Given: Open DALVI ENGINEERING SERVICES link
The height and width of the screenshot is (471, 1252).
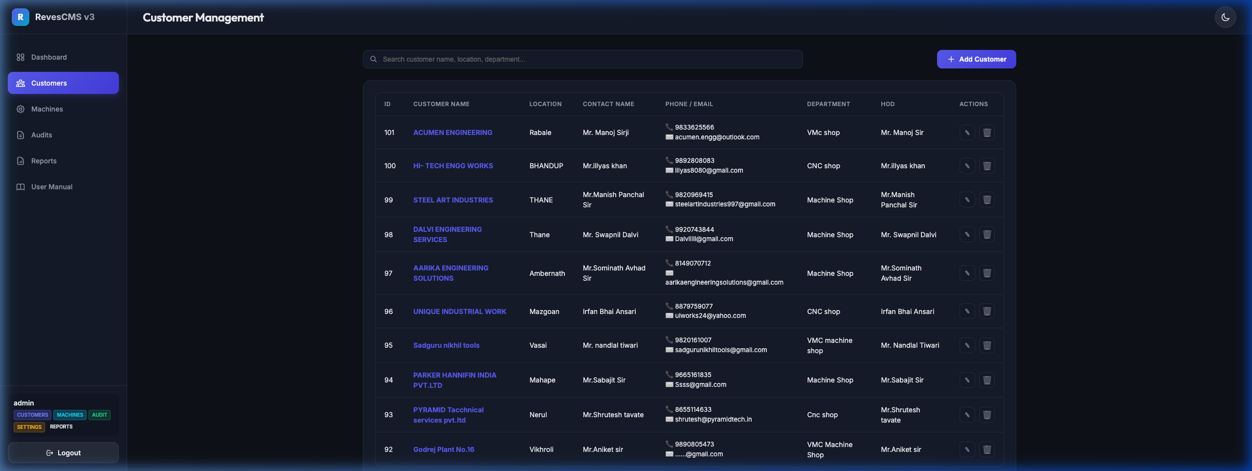Looking at the screenshot, I should 447,234.
